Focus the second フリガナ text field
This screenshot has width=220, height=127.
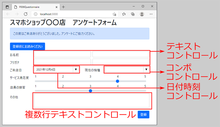[121, 62]
